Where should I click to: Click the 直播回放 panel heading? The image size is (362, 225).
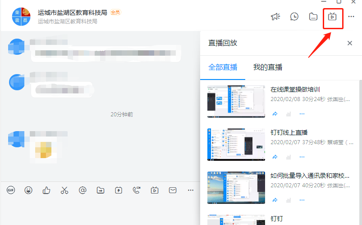tap(223, 43)
